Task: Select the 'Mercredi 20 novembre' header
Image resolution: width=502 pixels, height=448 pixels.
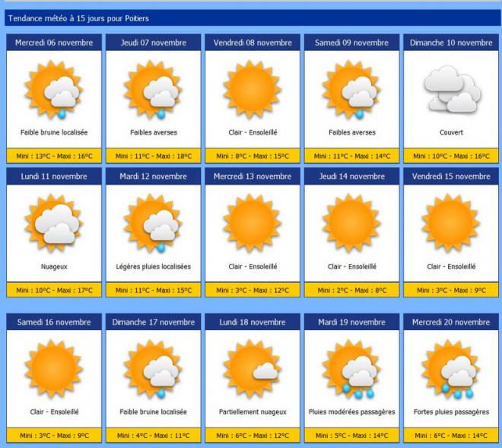Action: point(451,322)
